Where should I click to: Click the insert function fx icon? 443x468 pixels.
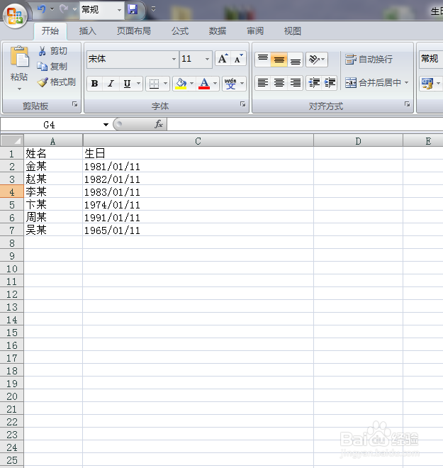[x=159, y=124]
